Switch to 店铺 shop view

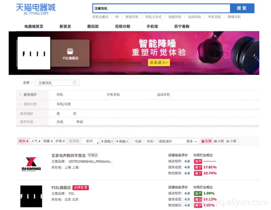pyautogui.click(x=207, y=141)
